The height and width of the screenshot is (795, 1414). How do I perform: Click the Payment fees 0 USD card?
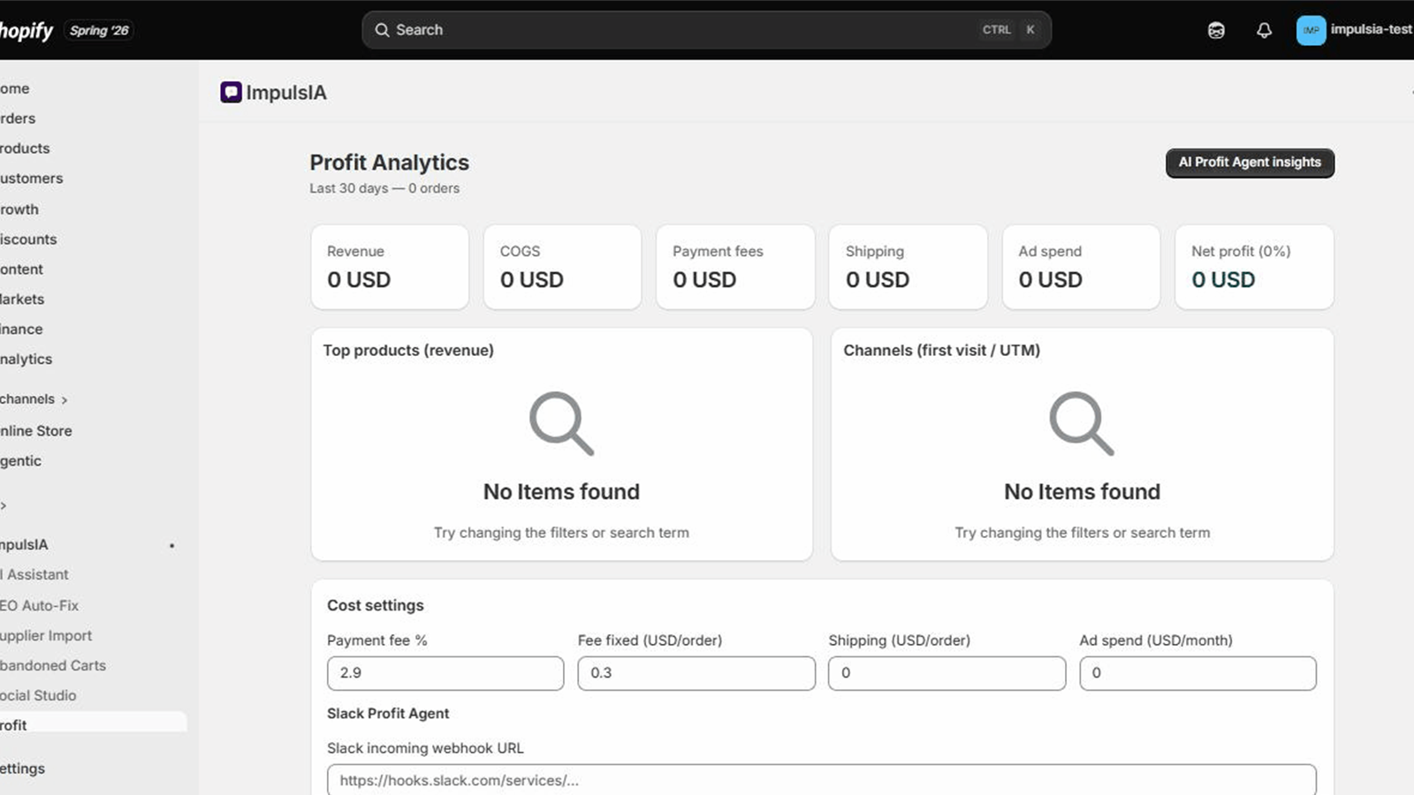click(735, 267)
